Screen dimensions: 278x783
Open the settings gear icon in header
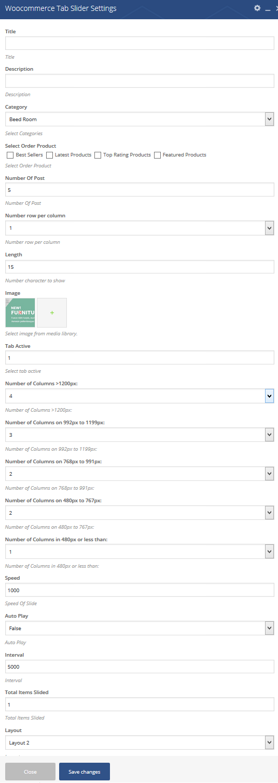click(257, 8)
